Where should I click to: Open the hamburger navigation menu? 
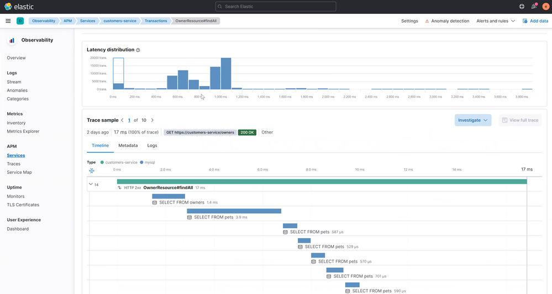coord(8,21)
